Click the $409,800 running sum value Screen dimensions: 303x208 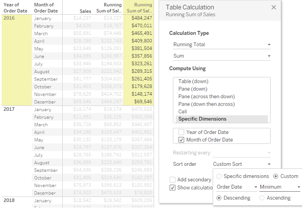tap(142, 41)
